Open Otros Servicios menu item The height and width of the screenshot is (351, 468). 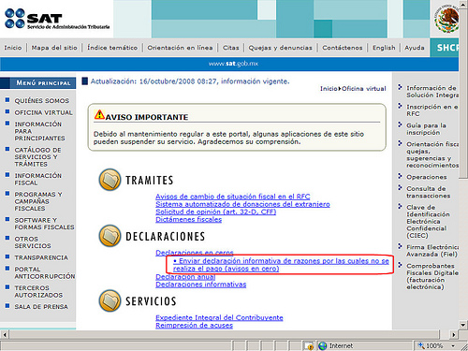[33, 242]
